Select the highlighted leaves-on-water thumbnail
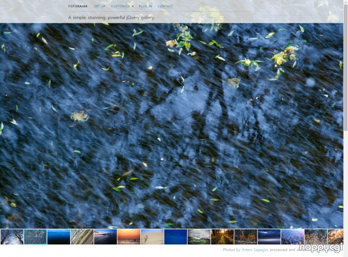The height and width of the screenshot is (257, 348). 36,237
